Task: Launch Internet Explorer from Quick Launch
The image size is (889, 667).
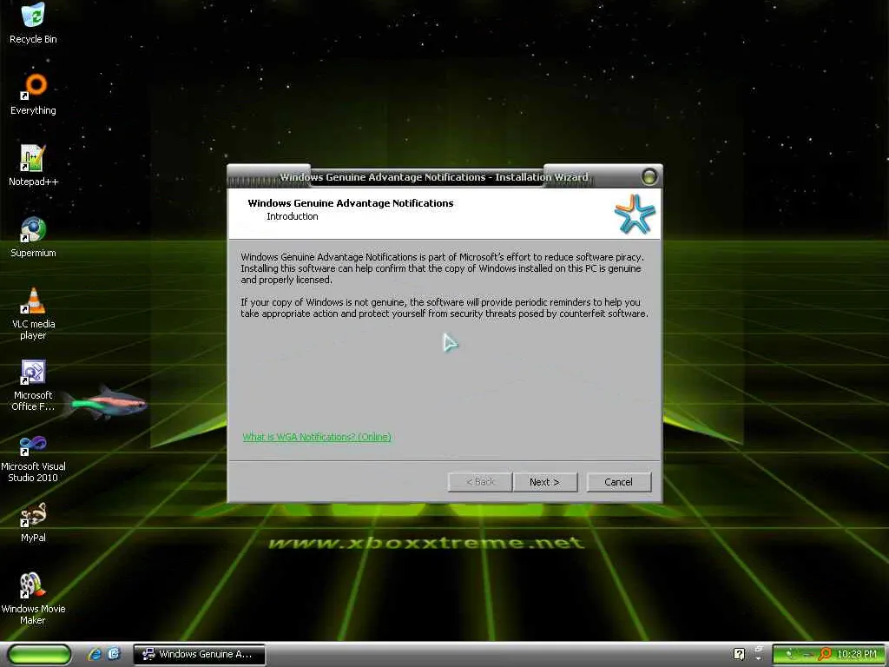Action: click(x=94, y=654)
